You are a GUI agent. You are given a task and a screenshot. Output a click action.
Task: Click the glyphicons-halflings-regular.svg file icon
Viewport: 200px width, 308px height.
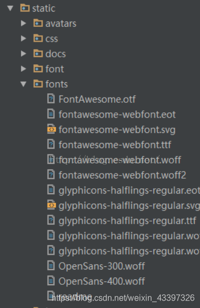pyautogui.click(x=52, y=205)
